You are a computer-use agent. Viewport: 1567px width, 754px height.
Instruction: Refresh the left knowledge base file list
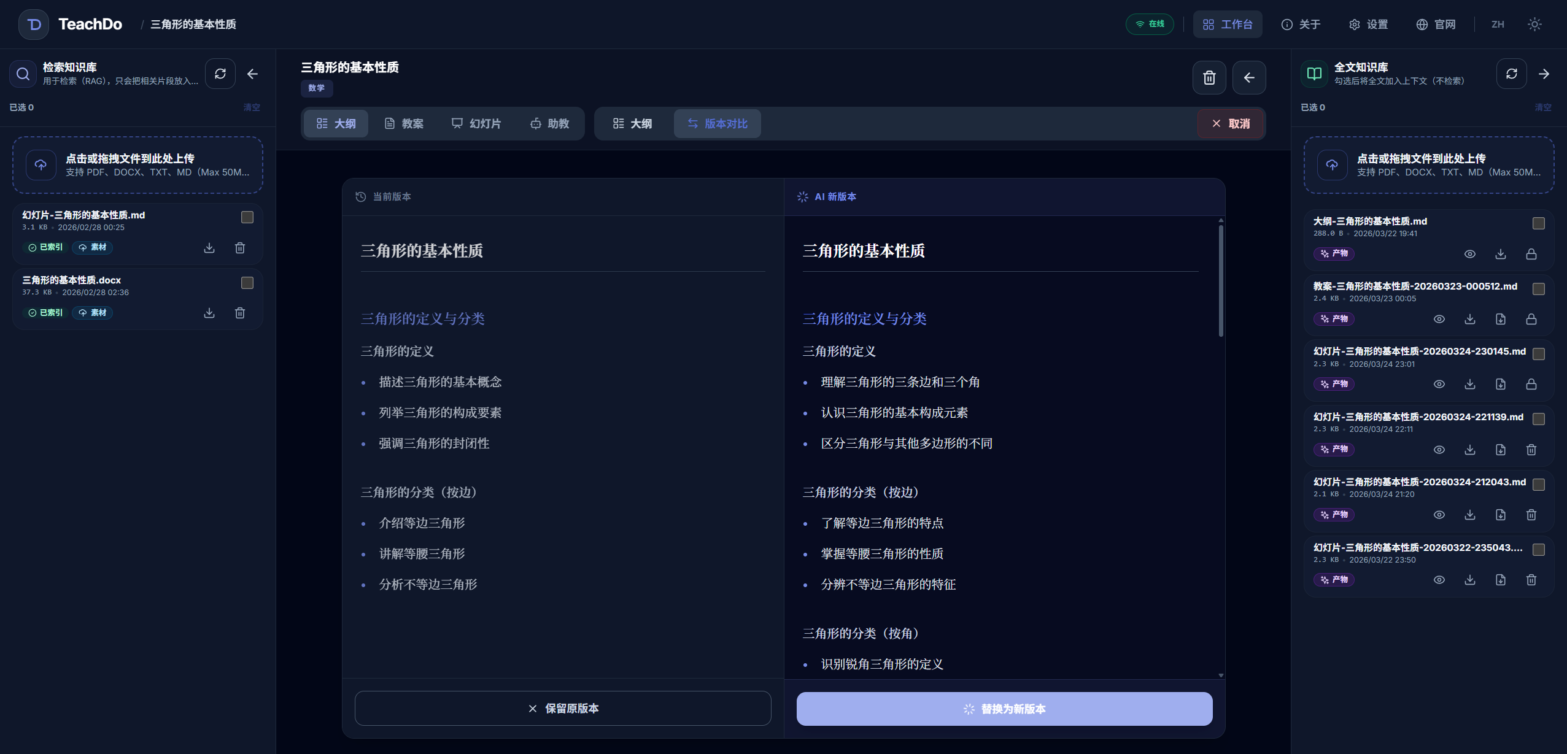coord(220,73)
